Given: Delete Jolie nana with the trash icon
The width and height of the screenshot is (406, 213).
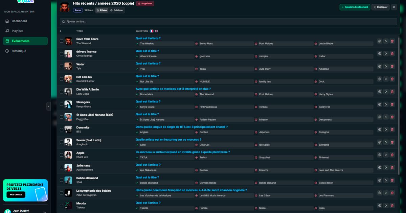Looking at the screenshot, I should click(x=392, y=168).
